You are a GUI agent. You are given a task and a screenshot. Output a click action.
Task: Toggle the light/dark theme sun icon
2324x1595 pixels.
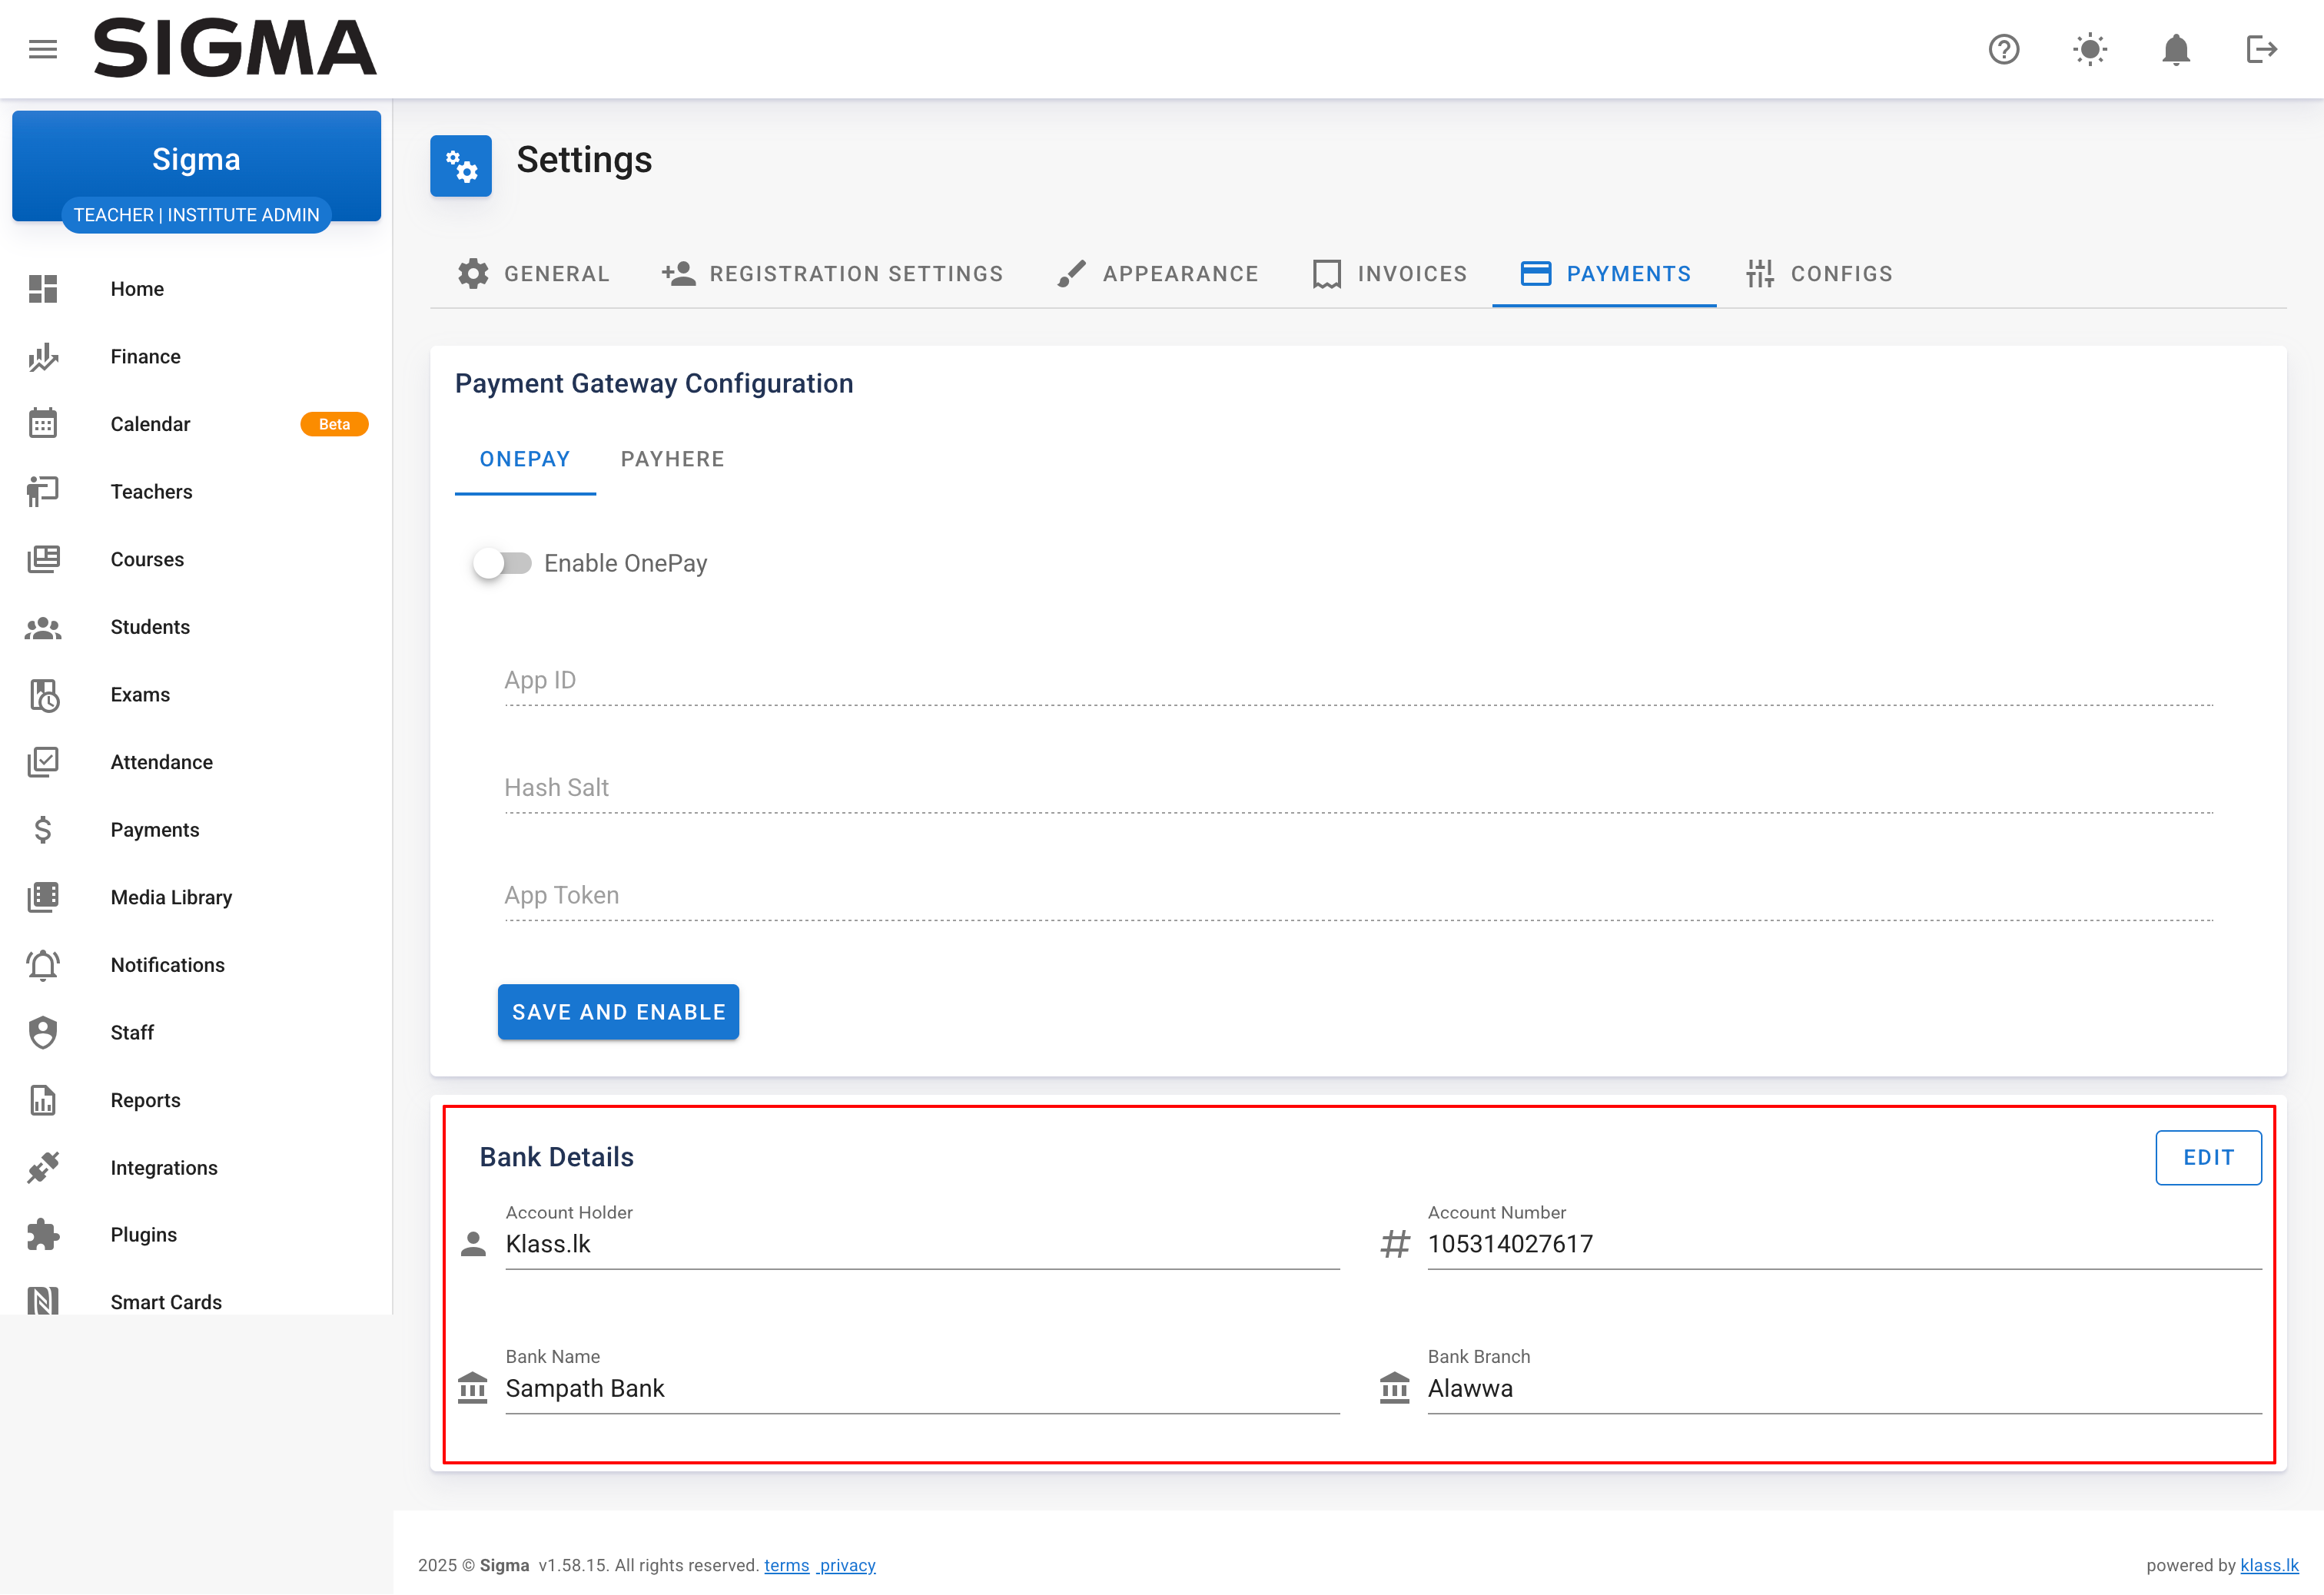2090,49
